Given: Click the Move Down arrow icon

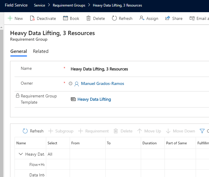Looking at the screenshot, I should [168, 131].
